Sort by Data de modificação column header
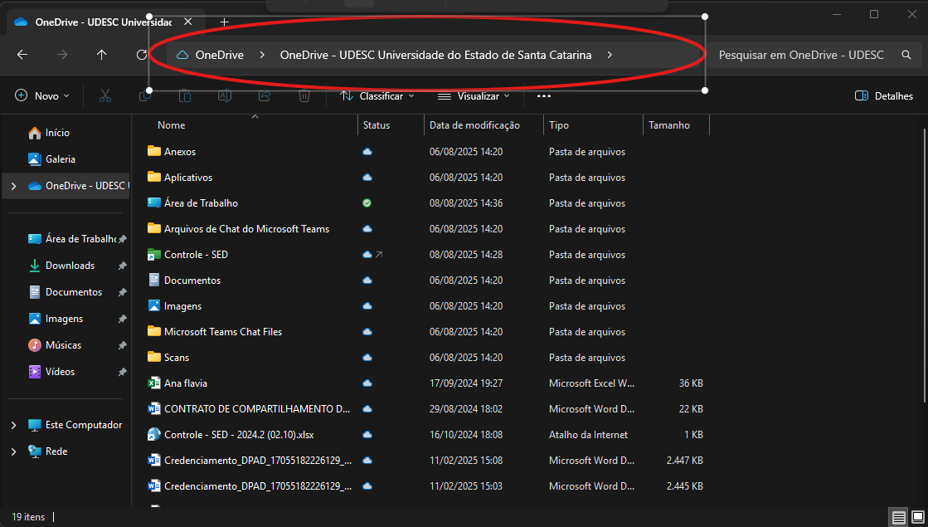This screenshot has width=928, height=527. tap(474, 125)
